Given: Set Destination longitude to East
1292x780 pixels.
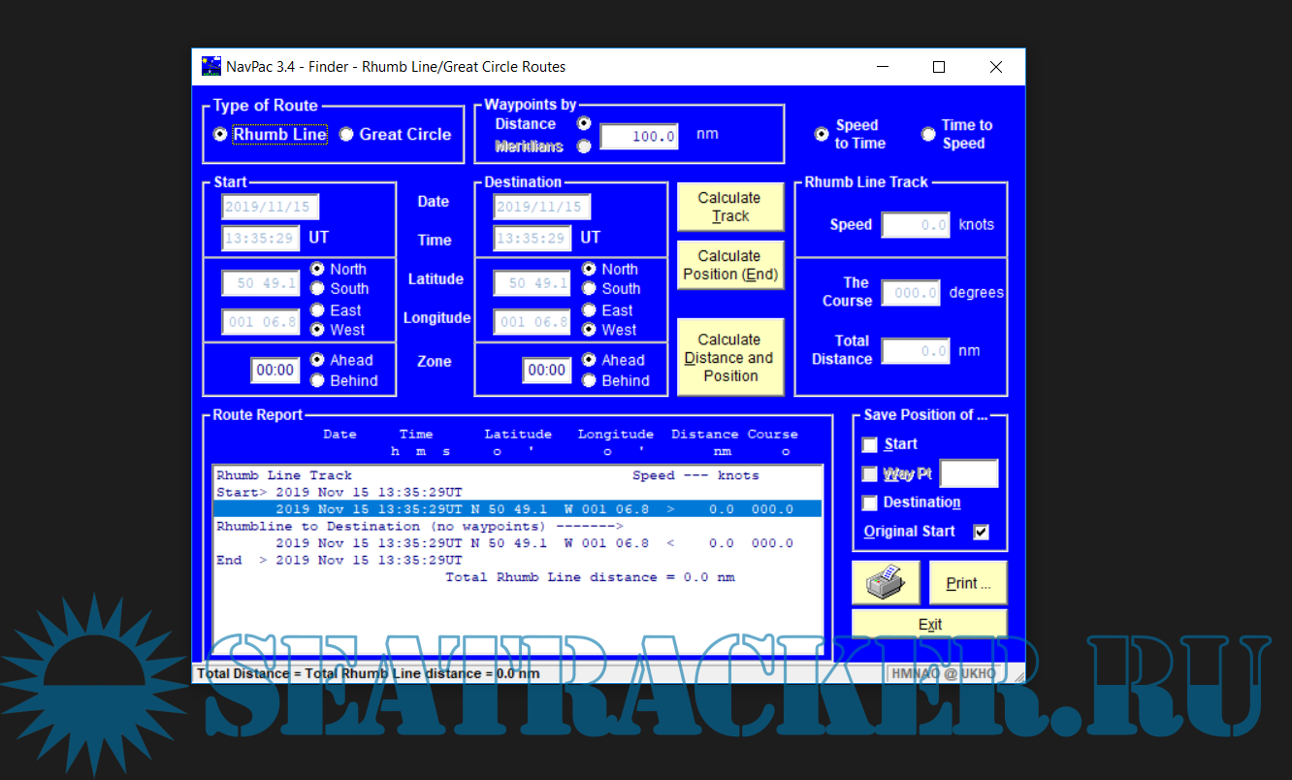Looking at the screenshot, I should pyautogui.click(x=589, y=310).
